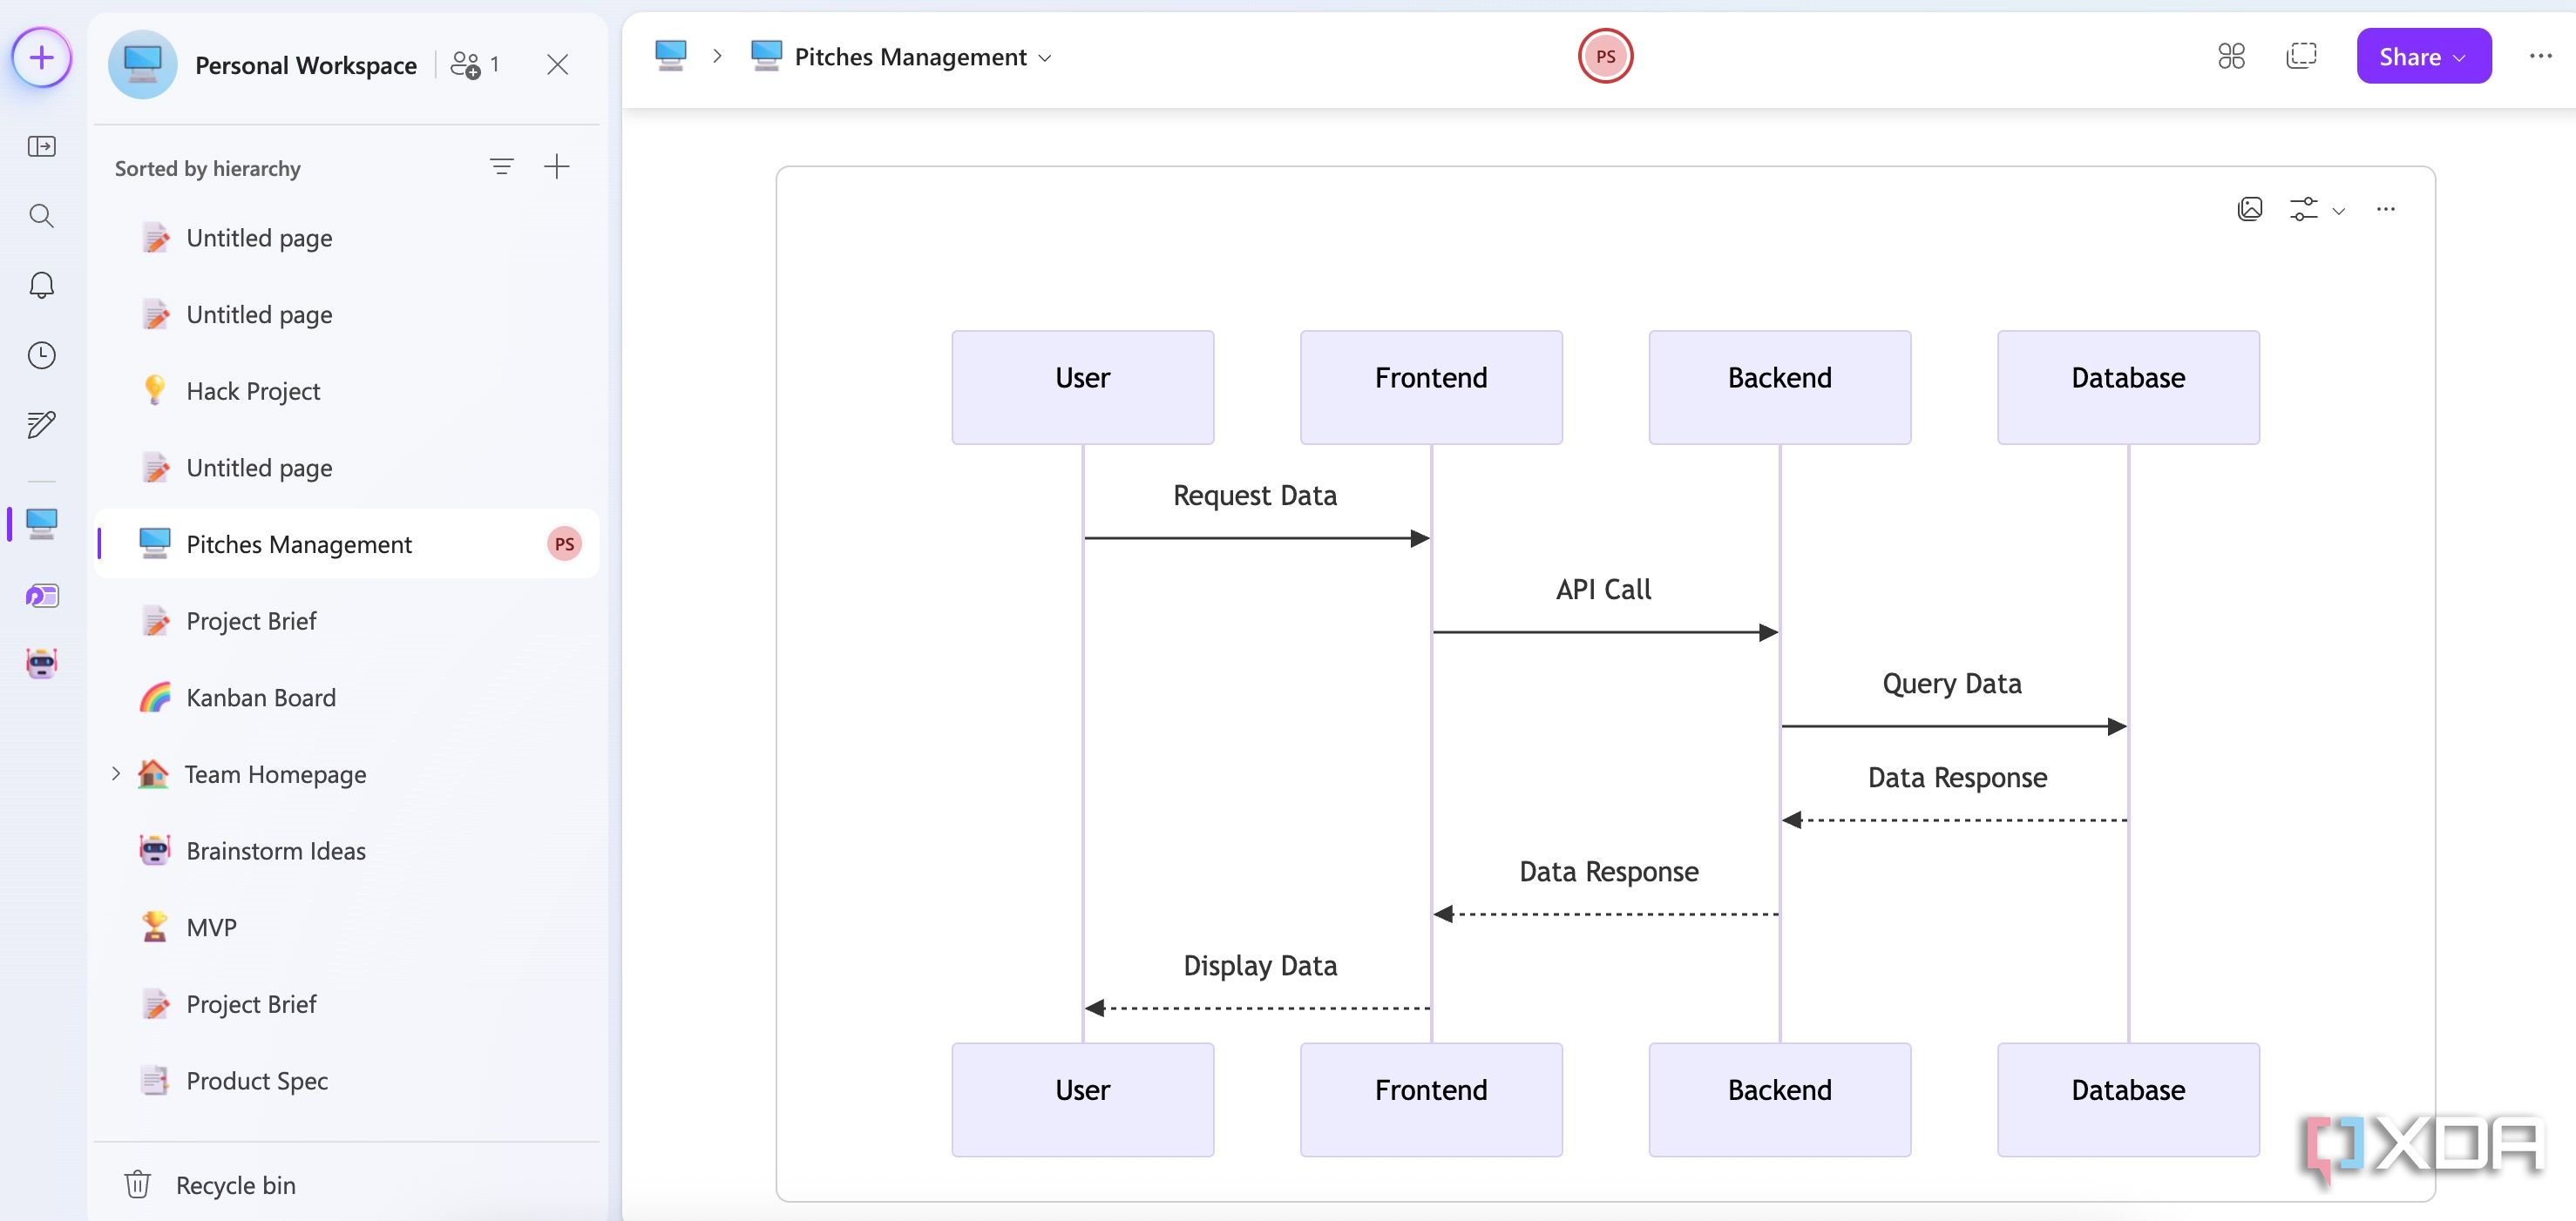View recent items via the clock icon

41,355
